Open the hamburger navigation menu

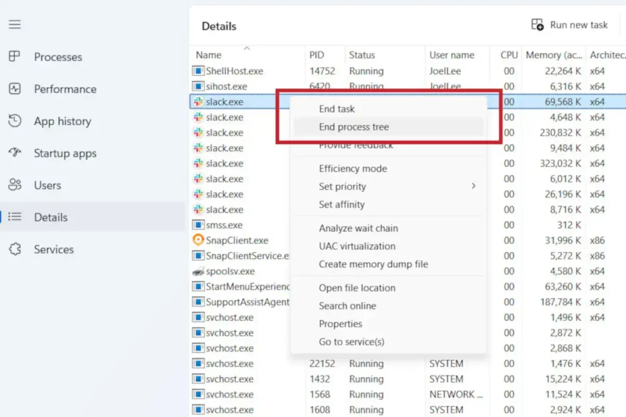(x=15, y=24)
